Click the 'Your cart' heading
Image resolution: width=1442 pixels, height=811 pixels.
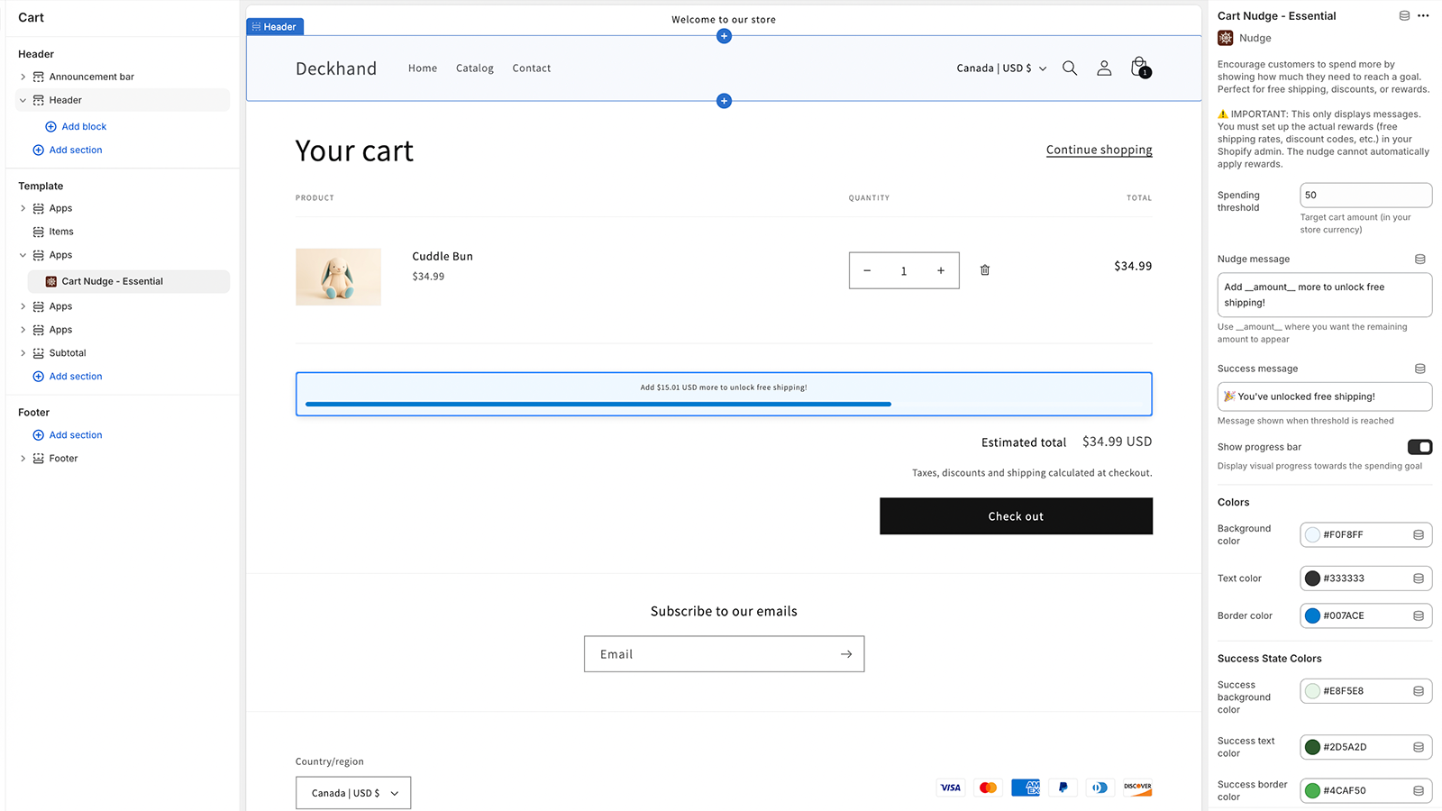tap(354, 150)
